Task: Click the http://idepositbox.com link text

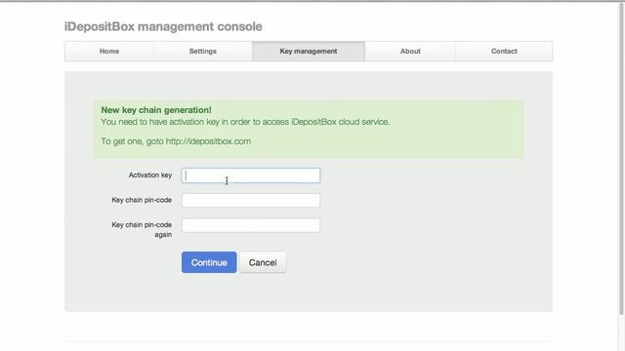Action: 208,141
